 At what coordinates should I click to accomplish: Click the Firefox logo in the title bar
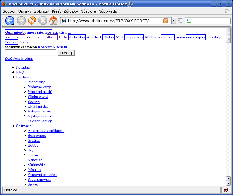[x=4, y=4]
